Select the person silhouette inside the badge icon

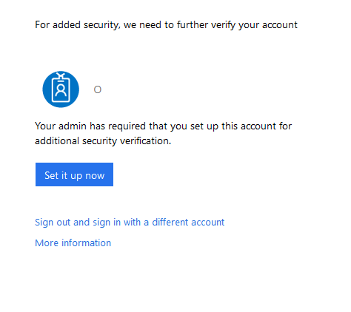point(61,90)
